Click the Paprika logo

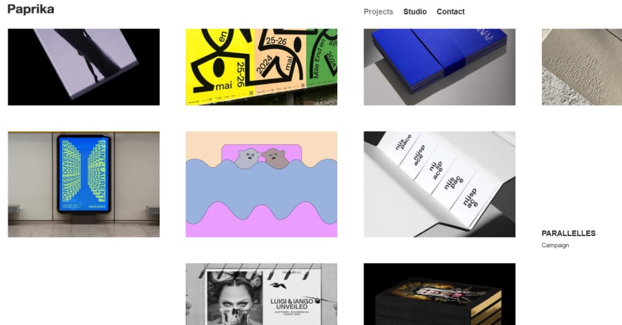tap(30, 10)
